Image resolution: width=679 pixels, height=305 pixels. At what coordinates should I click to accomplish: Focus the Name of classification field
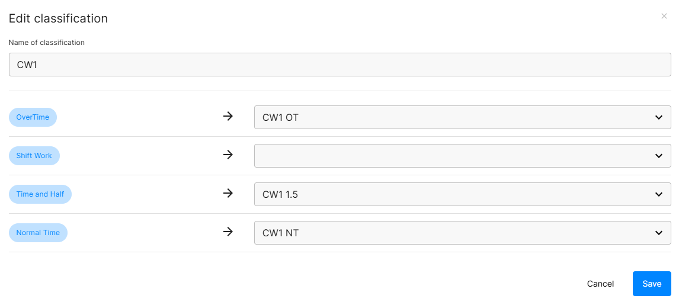(x=339, y=65)
